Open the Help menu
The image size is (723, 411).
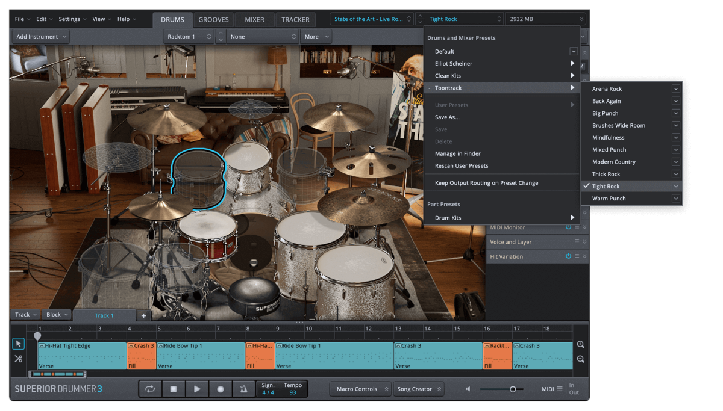pos(126,19)
